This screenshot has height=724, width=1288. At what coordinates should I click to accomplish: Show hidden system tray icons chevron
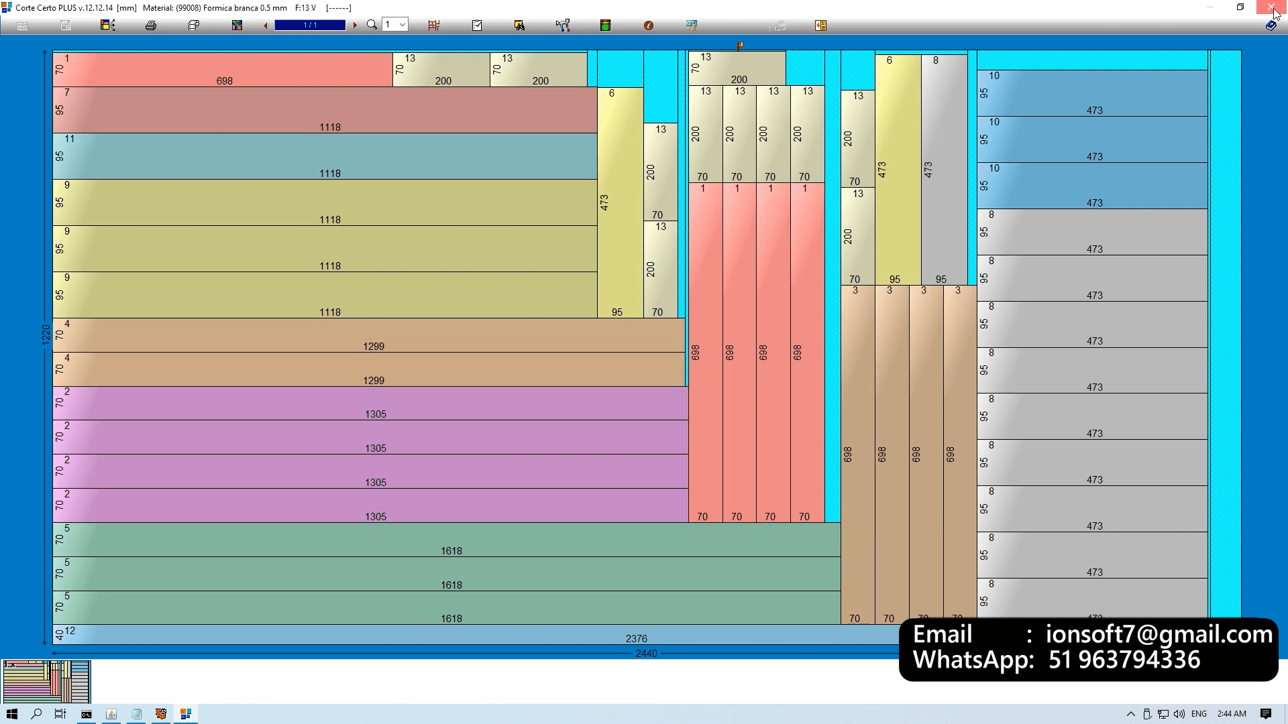coord(1131,714)
